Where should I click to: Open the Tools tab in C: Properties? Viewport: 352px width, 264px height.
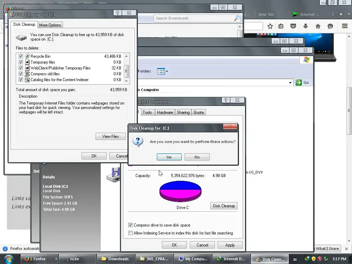pyautogui.click(x=147, y=112)
